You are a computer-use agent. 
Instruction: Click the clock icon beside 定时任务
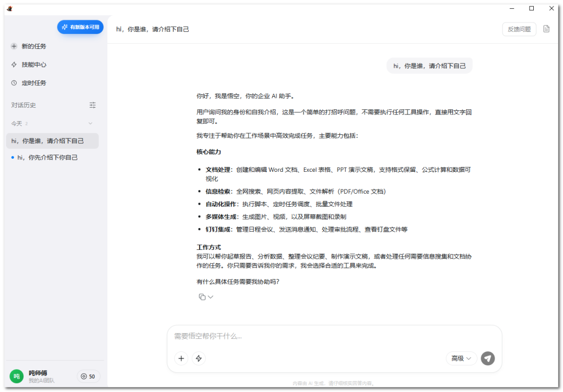click(x=14, y=83)
